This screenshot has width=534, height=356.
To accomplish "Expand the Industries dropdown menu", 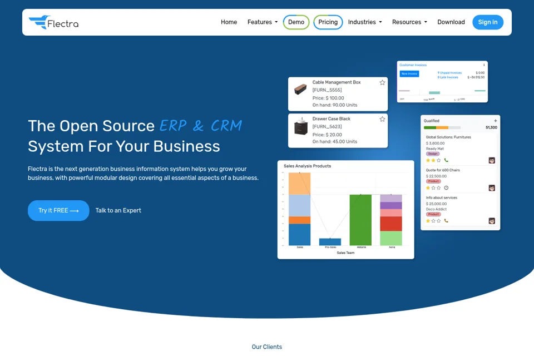I will pos(365,22).
